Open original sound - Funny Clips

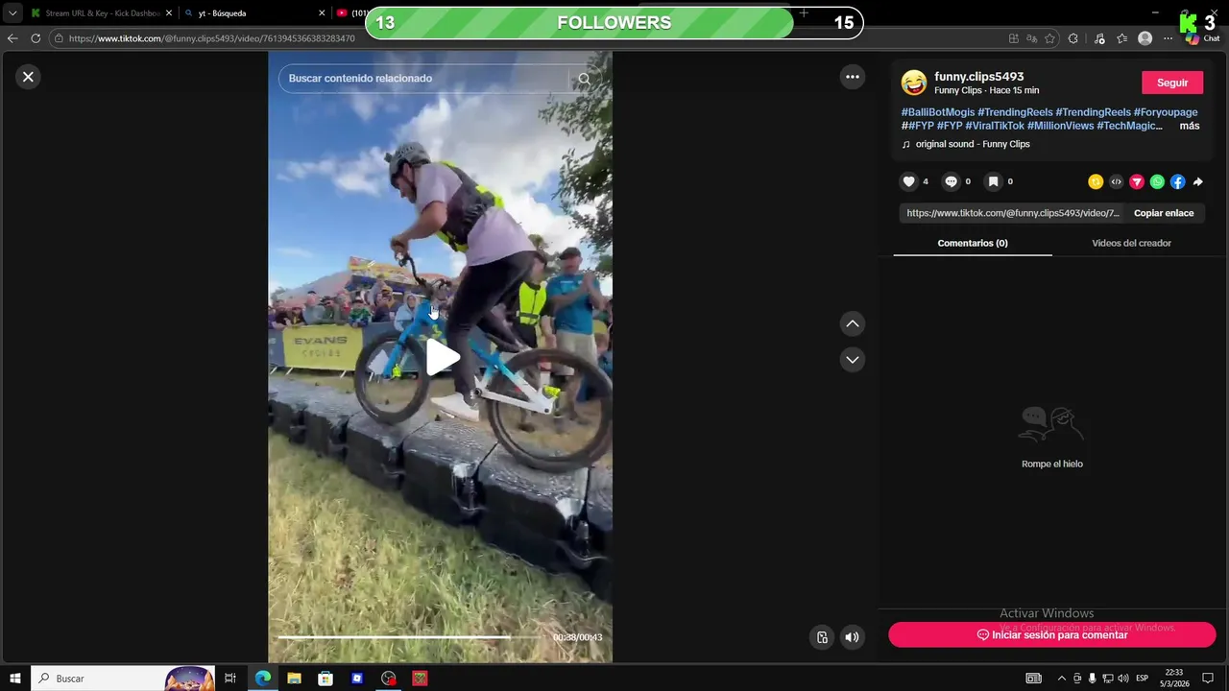click(x=973, y=144)
